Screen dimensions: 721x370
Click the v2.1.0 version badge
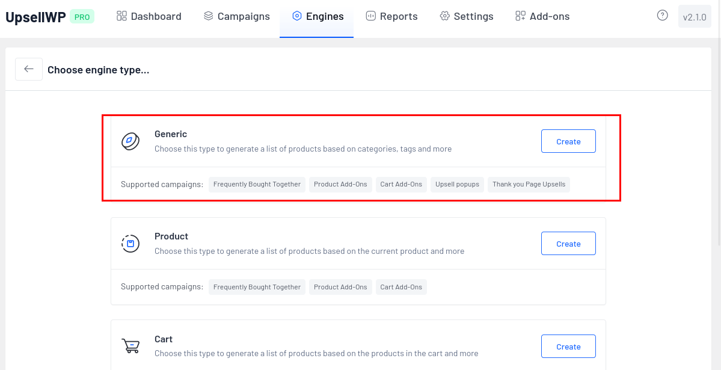(x=695, y=17)
